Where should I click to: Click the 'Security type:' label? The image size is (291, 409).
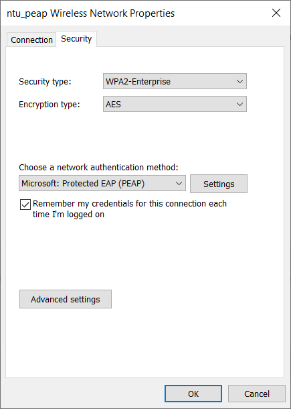click(x=45, y=82)
